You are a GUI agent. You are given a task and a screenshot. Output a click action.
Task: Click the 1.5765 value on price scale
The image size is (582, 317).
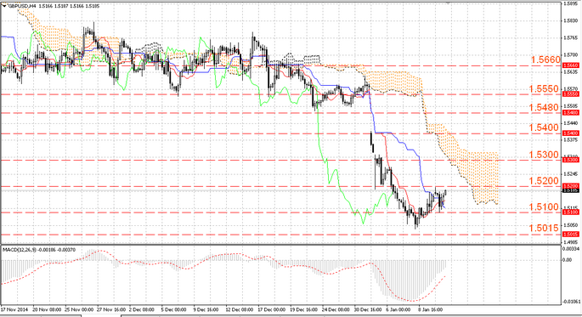(x=570, y=38)
